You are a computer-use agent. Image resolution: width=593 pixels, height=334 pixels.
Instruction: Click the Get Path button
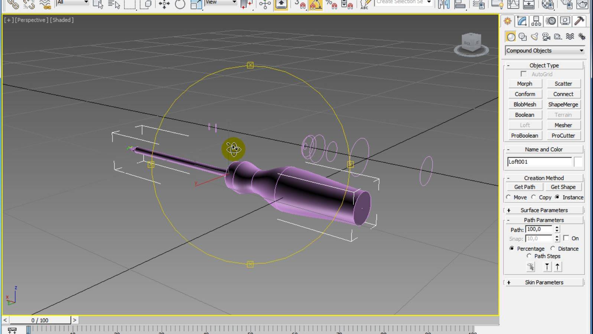pos(525,187)
